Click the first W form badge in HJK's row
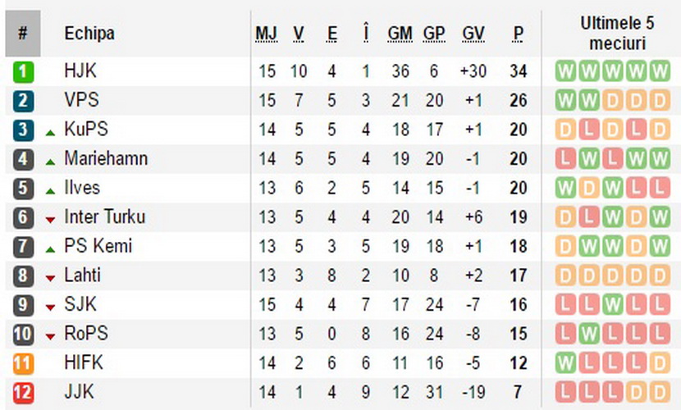 click(565, 71)
